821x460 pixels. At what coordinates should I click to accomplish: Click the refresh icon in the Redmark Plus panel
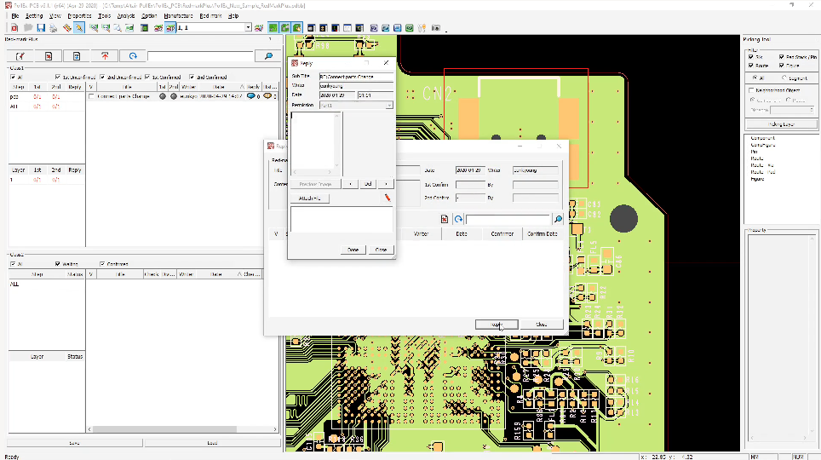(x=133, y=56)
